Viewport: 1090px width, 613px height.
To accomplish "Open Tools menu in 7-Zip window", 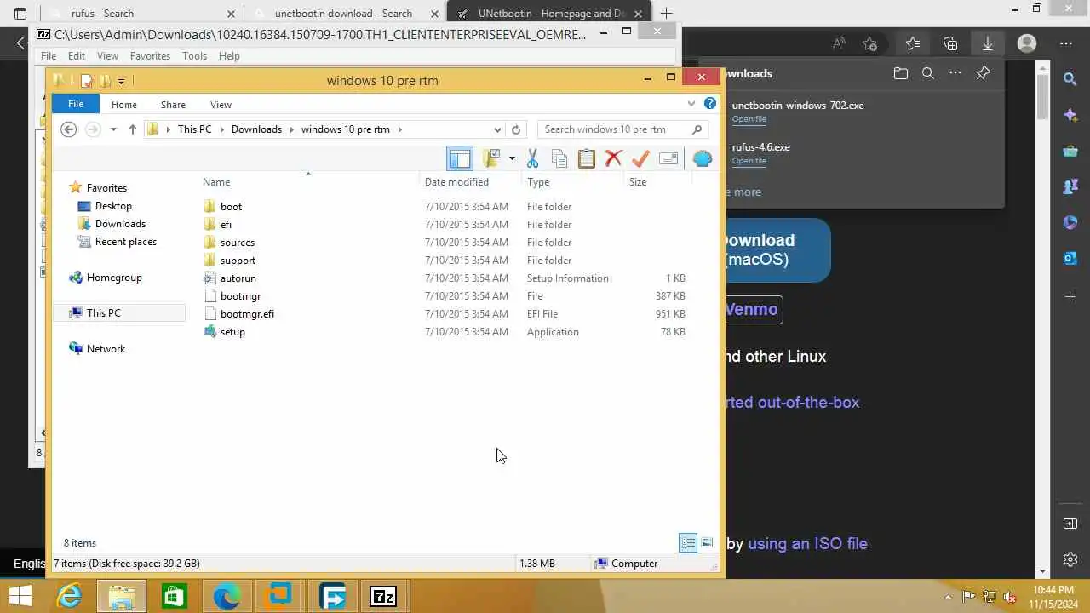I will (x=194, y=56).
